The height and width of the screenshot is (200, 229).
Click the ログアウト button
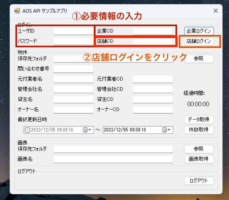coord(199,181)
